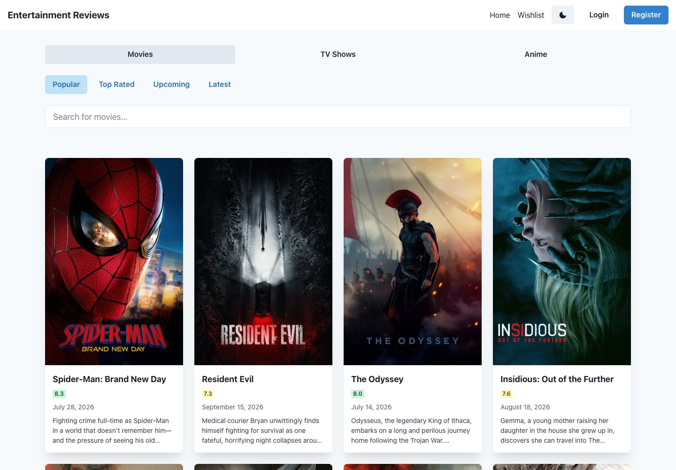Click the 8.3 rating badge
This screenshot has width=676, height=470.
[59, 394]
